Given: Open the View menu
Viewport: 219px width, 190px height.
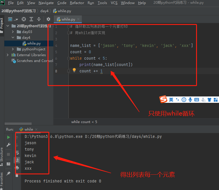Looking at the screenshot, I should tap(31, 3).
